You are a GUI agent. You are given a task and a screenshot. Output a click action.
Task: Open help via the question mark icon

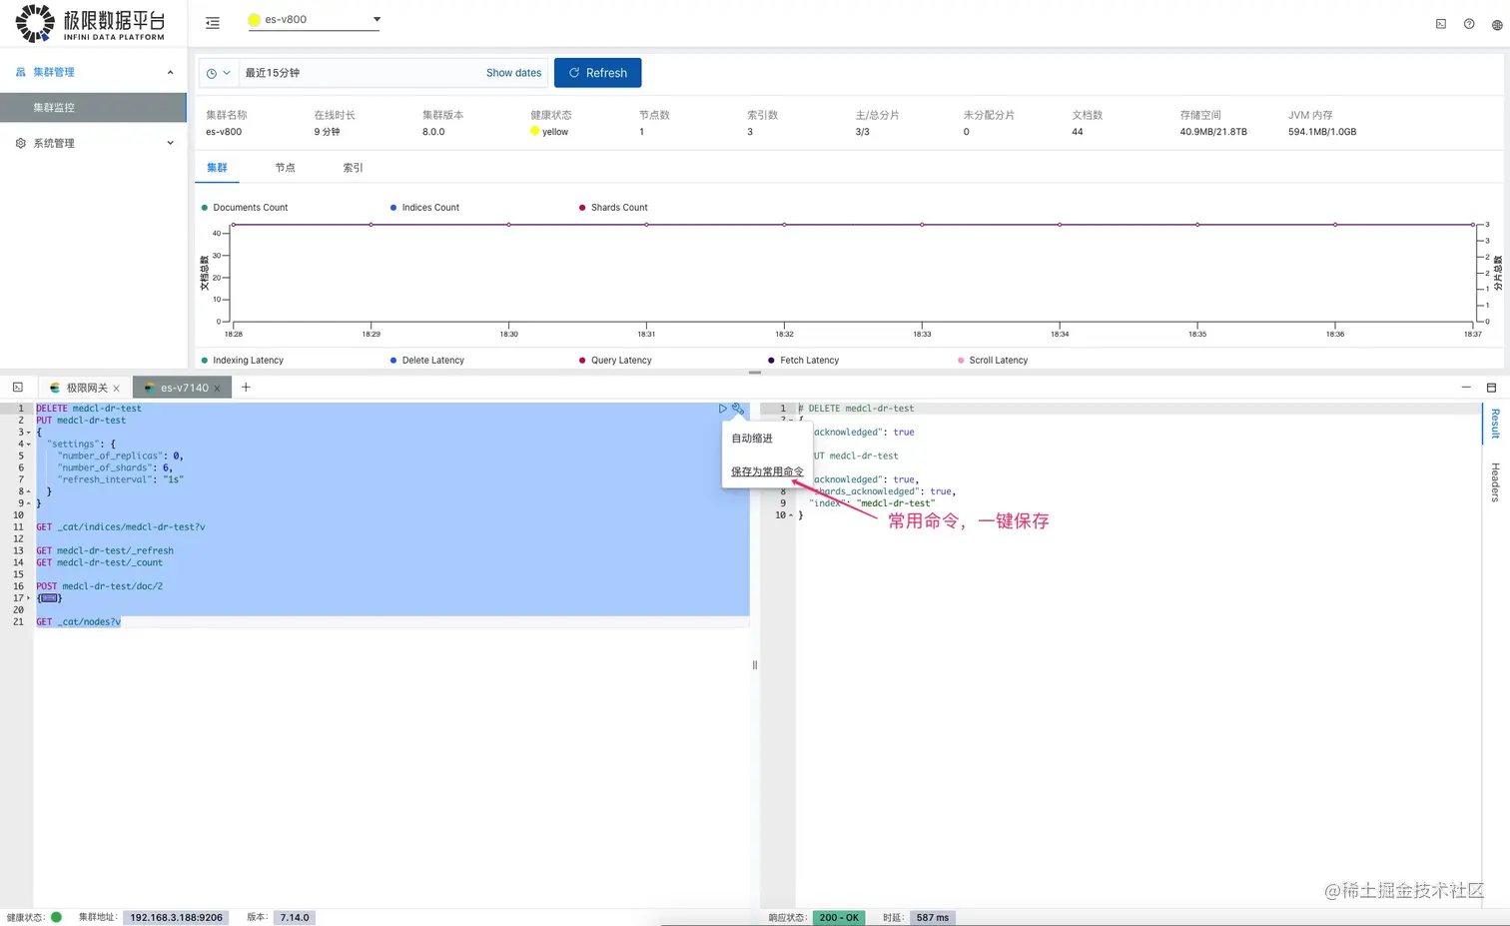click(1469, 24)
